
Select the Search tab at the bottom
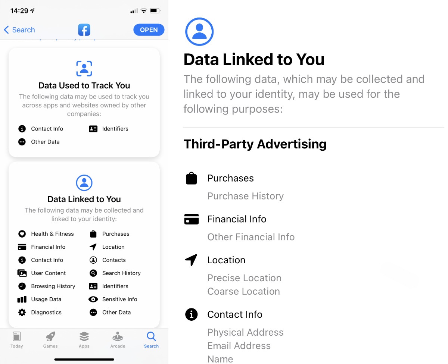tap(151, 339)
